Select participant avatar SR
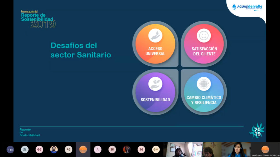Image resolution: width=280 pixels, height=157 pixels. [x=112, y=149]
